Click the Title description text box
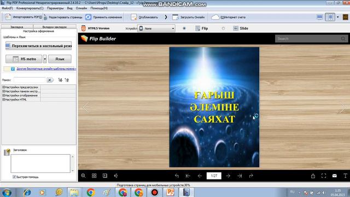Viewport: 350px width, 197px height. 40,164
